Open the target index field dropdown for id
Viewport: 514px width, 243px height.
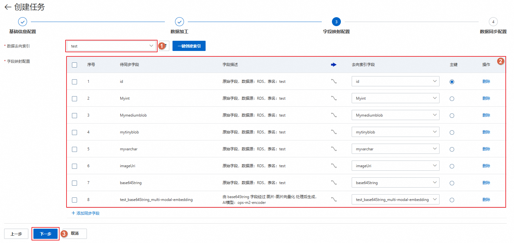[x=395, y=81]
